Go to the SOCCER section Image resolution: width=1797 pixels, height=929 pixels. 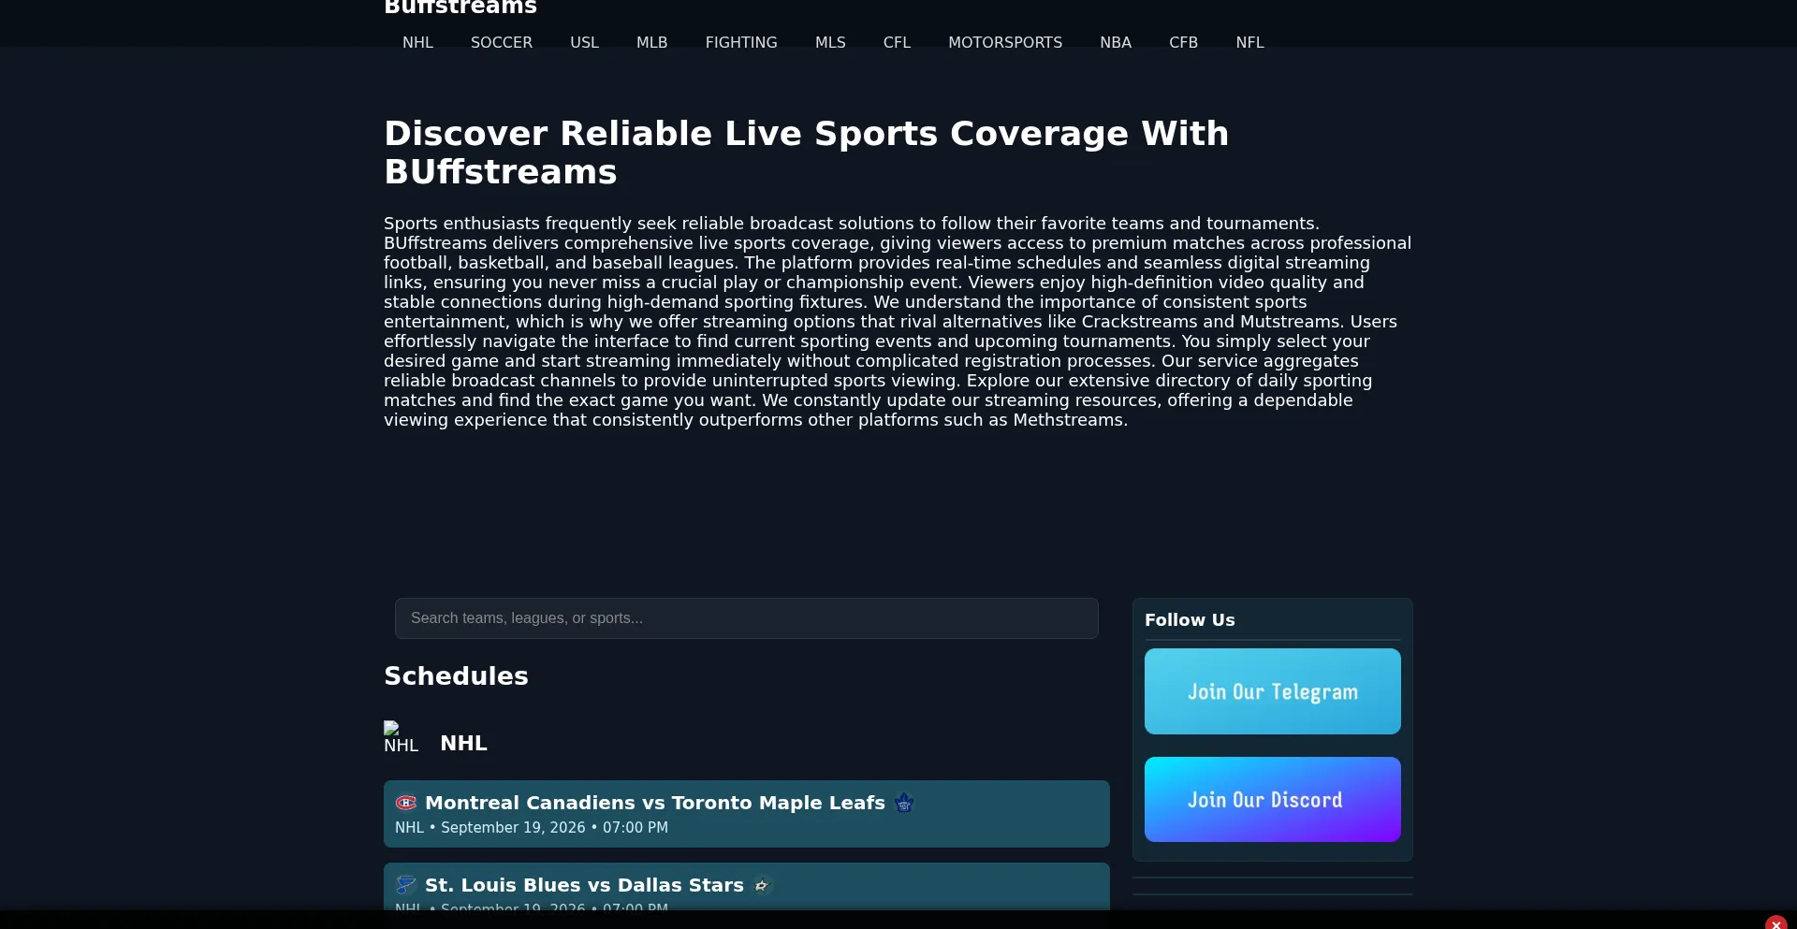[x=502, y=43]
